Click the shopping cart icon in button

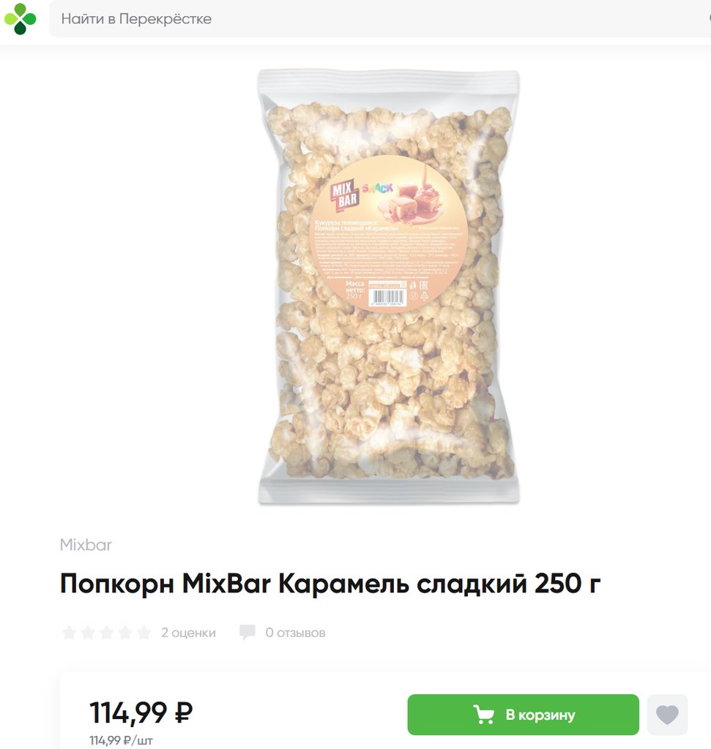tap(483, 715)
